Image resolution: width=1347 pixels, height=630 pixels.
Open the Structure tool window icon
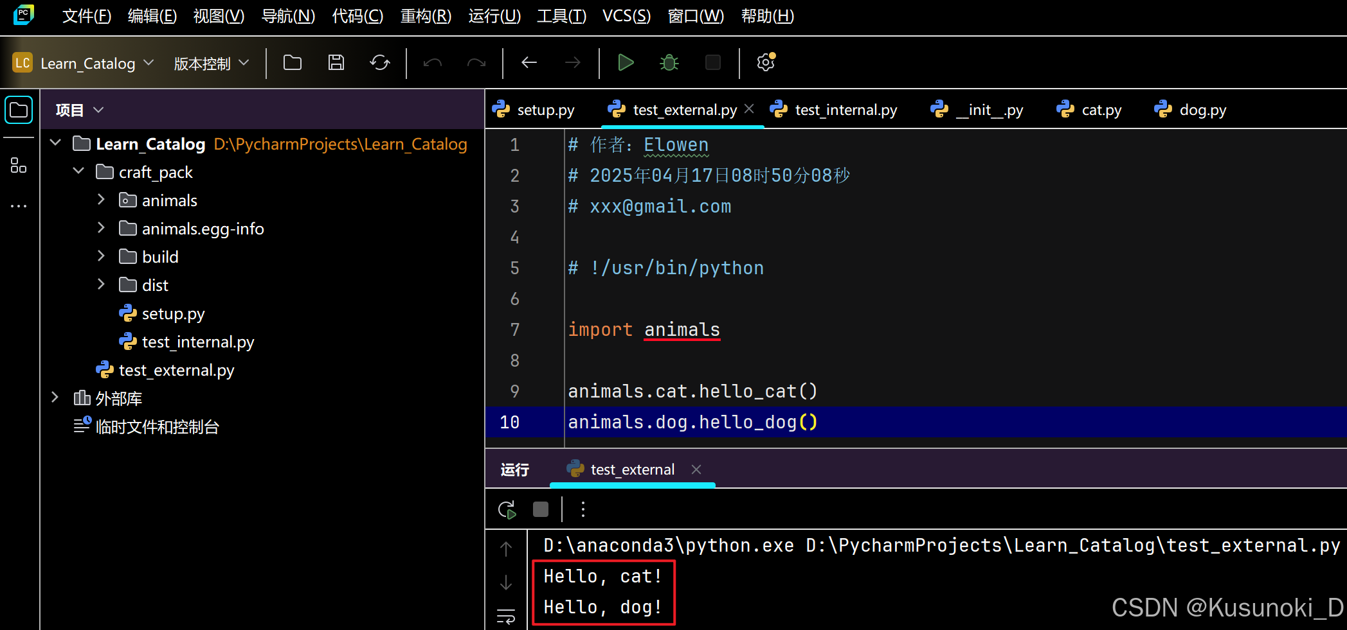coord(18,166)
